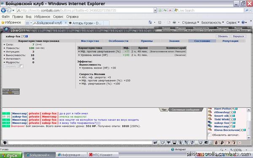The image size is (253, 158).
Task: Expand the address bar URL history dropdown
Action: 155,11
